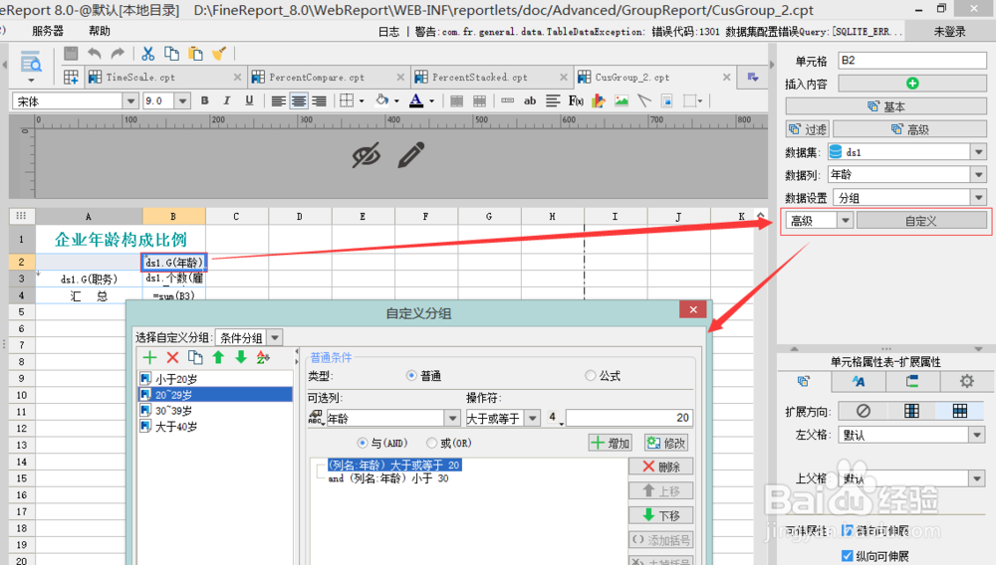Viewport: 996px width, 565px height.
Task: Open the 帮助 menu
Action: tap(99, 31)
